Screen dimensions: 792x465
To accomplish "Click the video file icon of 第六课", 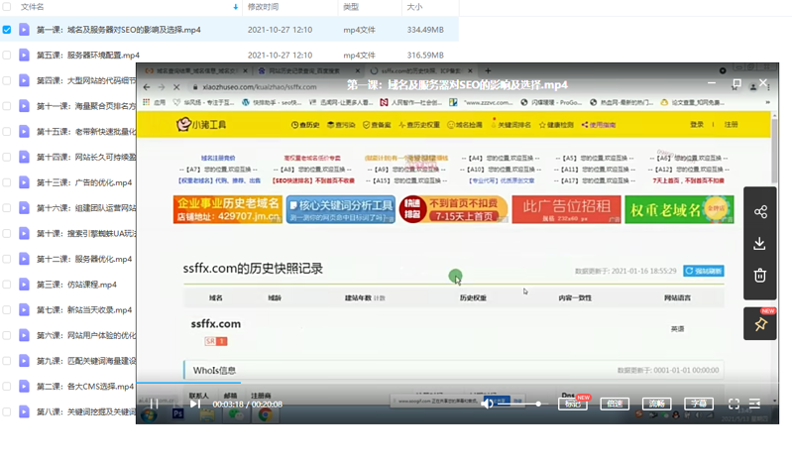I will click(24, 335).
